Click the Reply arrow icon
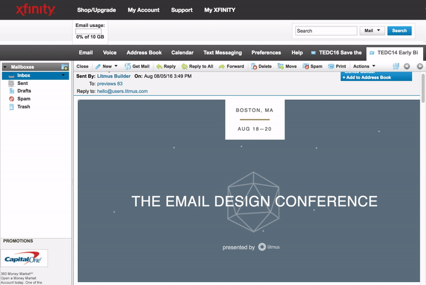The width and height of the screenshot is (426, 285). (159, 67)
